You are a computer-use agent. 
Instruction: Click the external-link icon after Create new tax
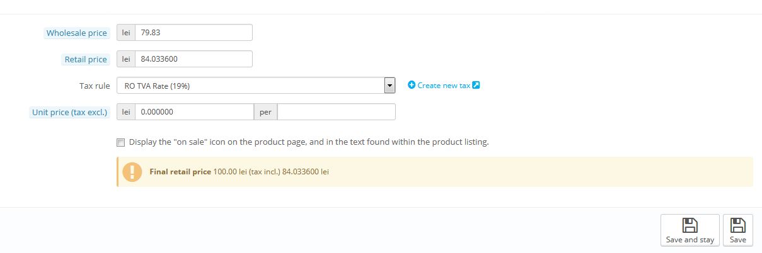476,85
